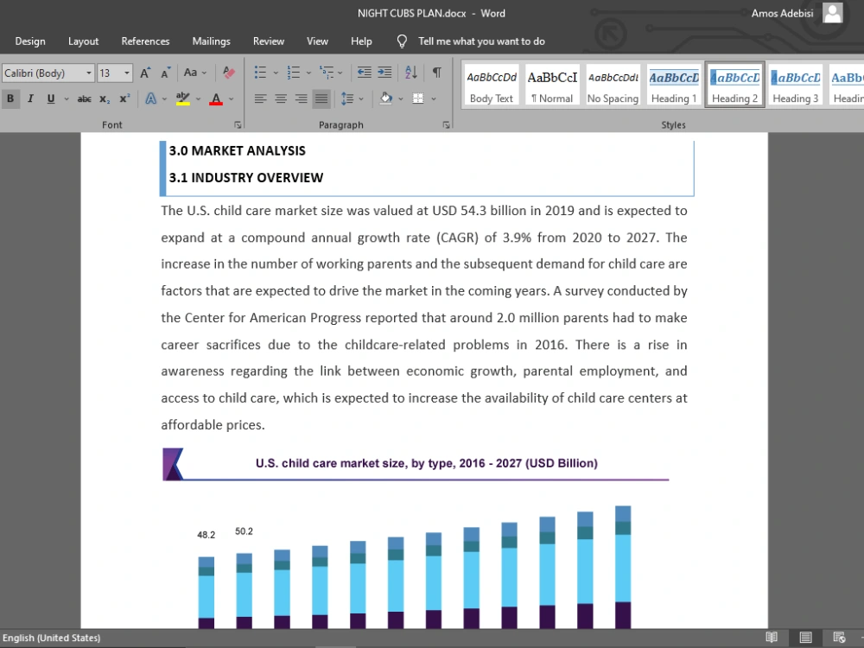864x648 pixels.
Task: Expand the numbering library dropdown arrow
Action: pyautogui.click(x=308, y=73)
